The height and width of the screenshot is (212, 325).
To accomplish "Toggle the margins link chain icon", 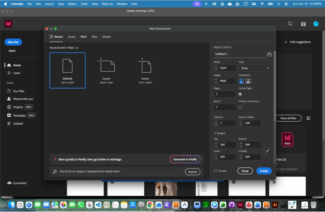I will (x=267, y=151).
